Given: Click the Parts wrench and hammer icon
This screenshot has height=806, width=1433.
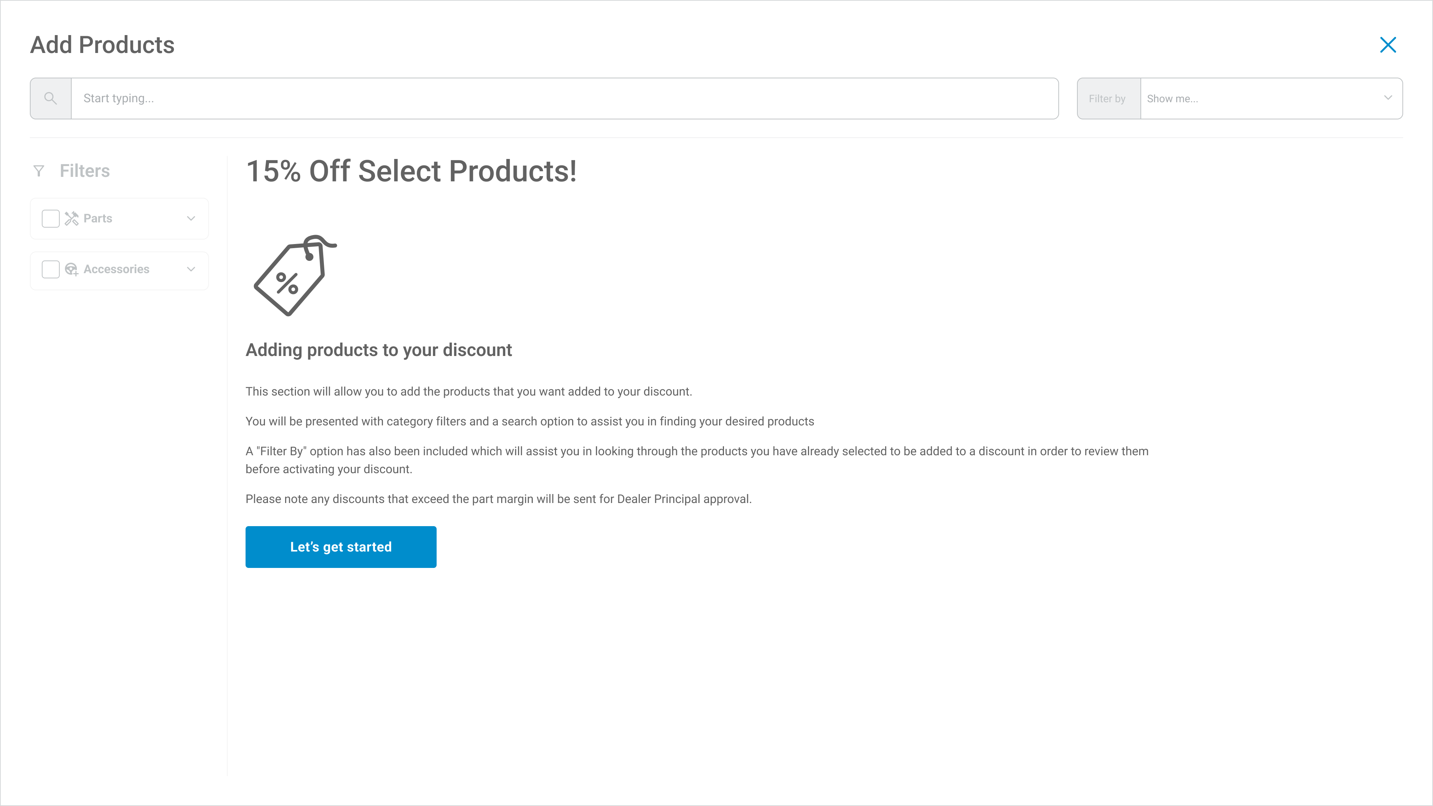Looking at the screenshot, I should pyautogui.click(x=72, y=219).
